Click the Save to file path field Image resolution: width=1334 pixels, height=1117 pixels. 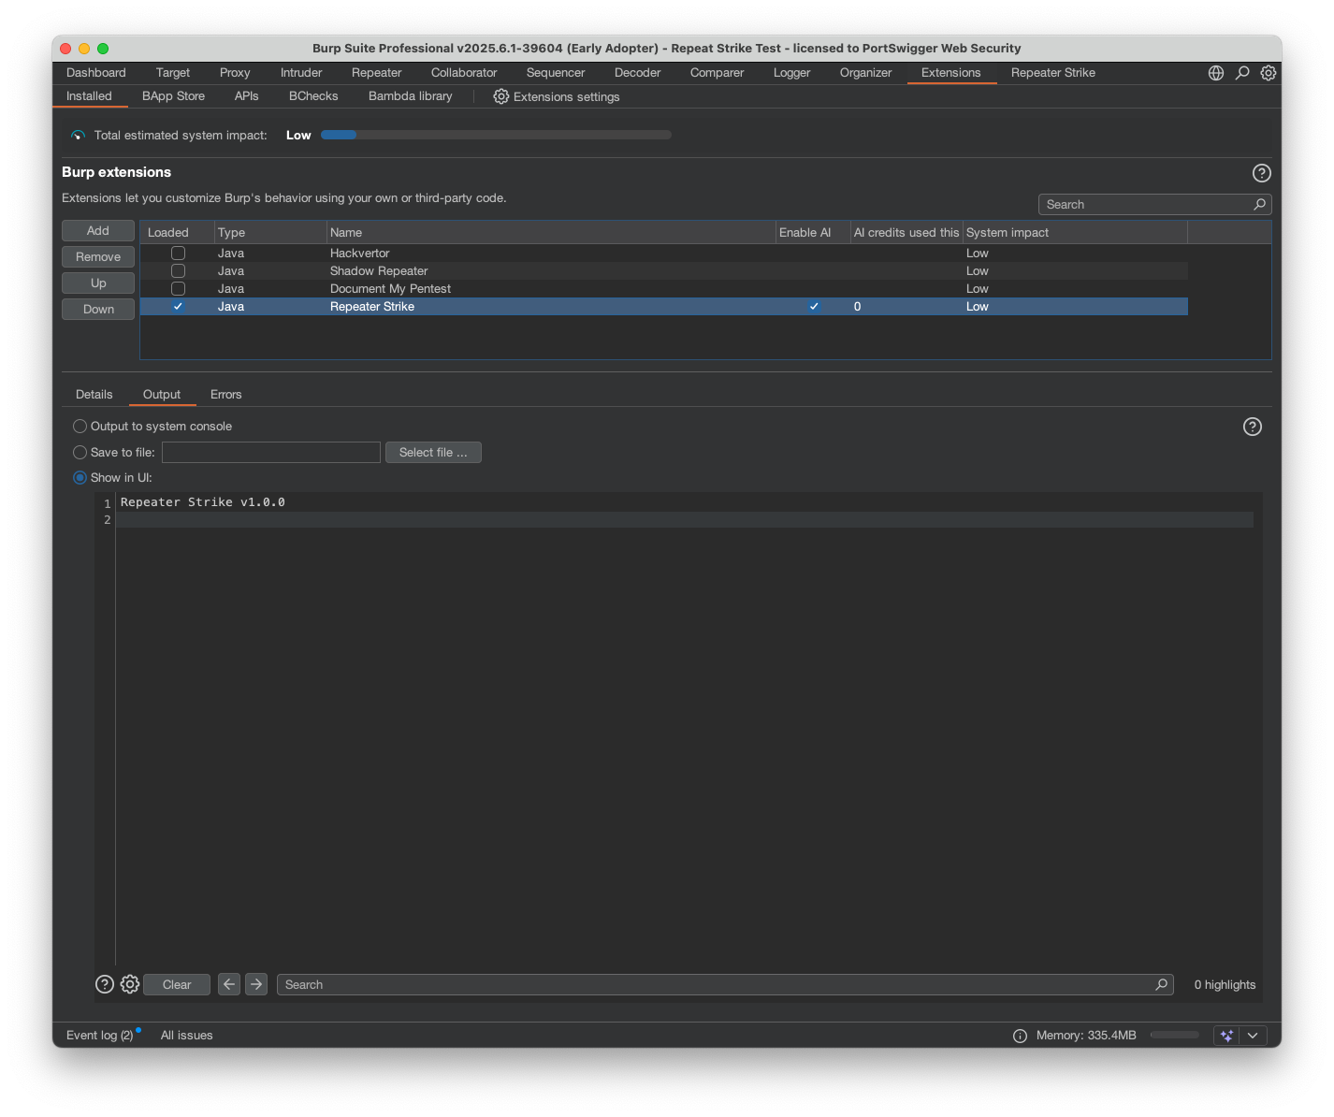pyautogui.click(x=271, y=453)
